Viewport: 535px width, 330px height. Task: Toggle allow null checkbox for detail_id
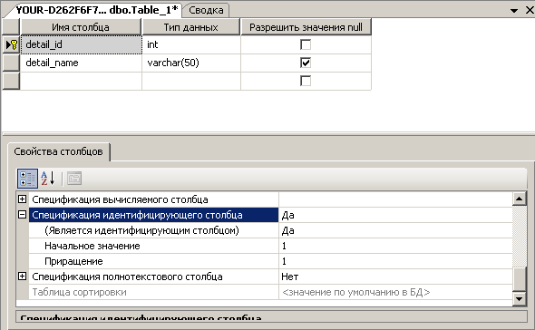point(306,44)
